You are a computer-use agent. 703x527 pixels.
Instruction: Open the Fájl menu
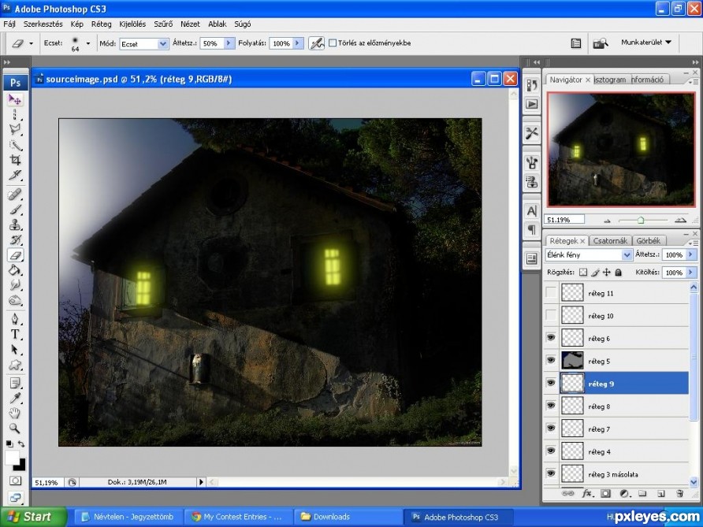coord(9,24)
